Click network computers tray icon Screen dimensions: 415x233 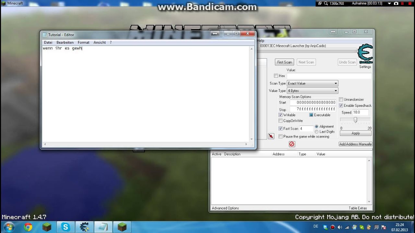(x=376, y=227)
